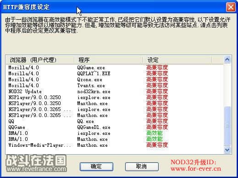Change 高兼容度 setting for QQPLAY~1.EXE

[x=157, y=73]
